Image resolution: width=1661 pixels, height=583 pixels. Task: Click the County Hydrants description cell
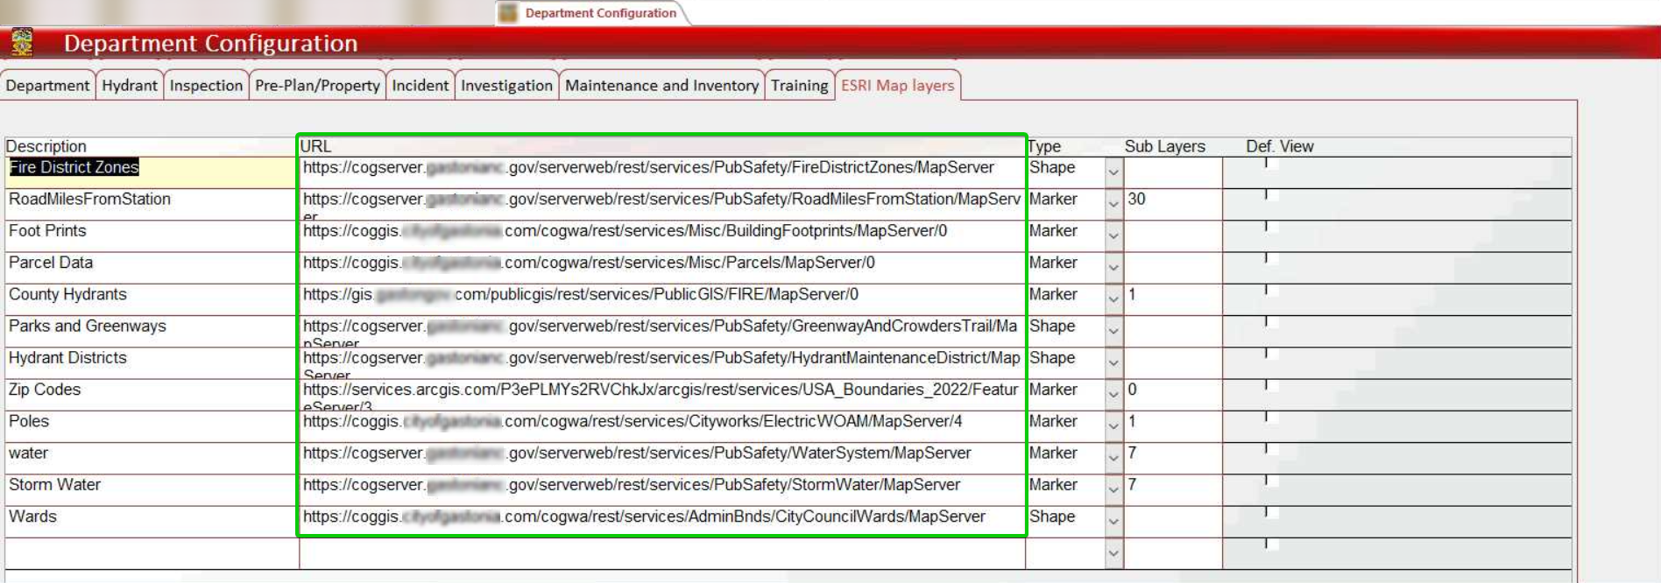pos(152,299)
